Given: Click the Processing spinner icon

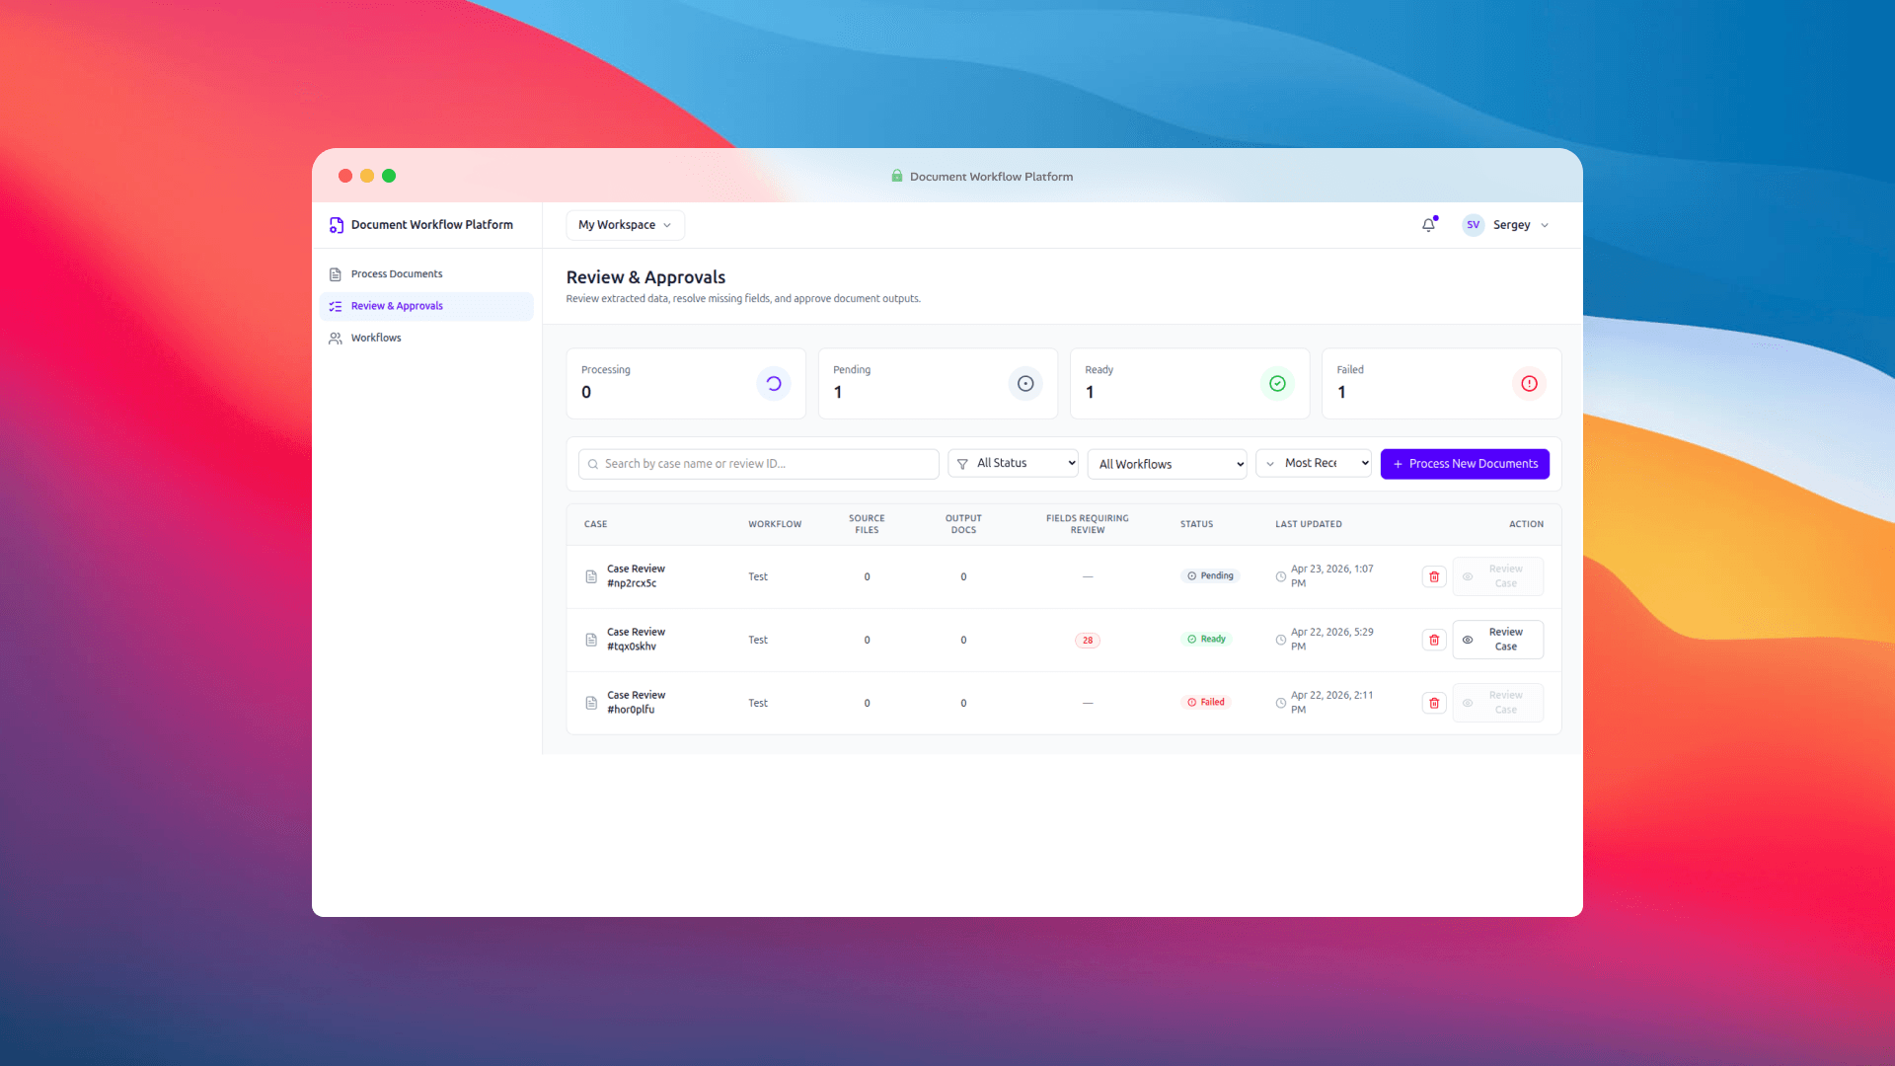Looking at the screenshot, I should (773, 384).
